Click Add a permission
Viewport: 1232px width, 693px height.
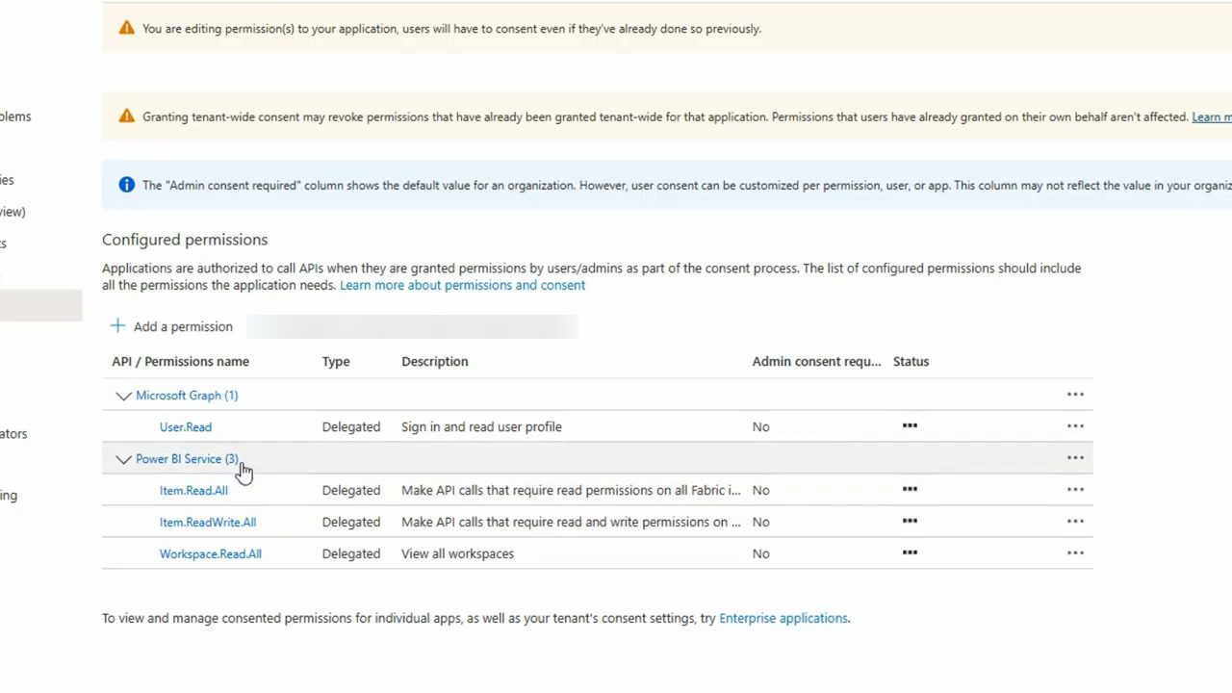[x=183, y=326]
